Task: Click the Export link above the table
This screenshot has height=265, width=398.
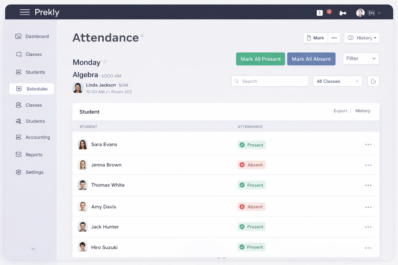Action: (340, 111)
